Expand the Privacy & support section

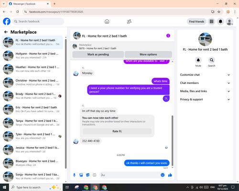[205, 99]
